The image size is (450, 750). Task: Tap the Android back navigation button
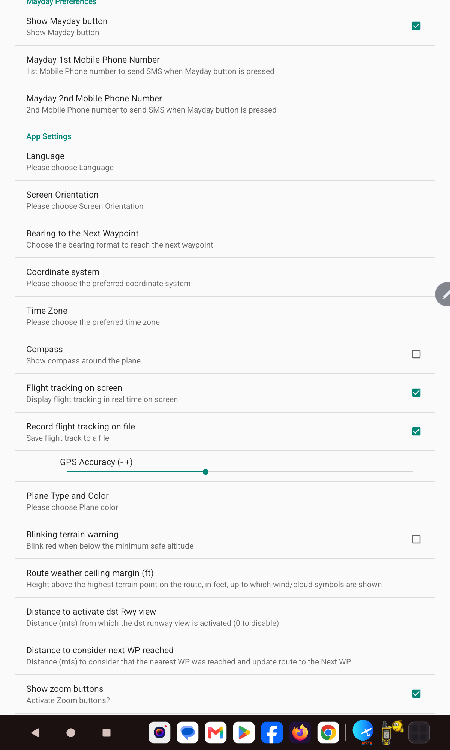coord(36,732)
